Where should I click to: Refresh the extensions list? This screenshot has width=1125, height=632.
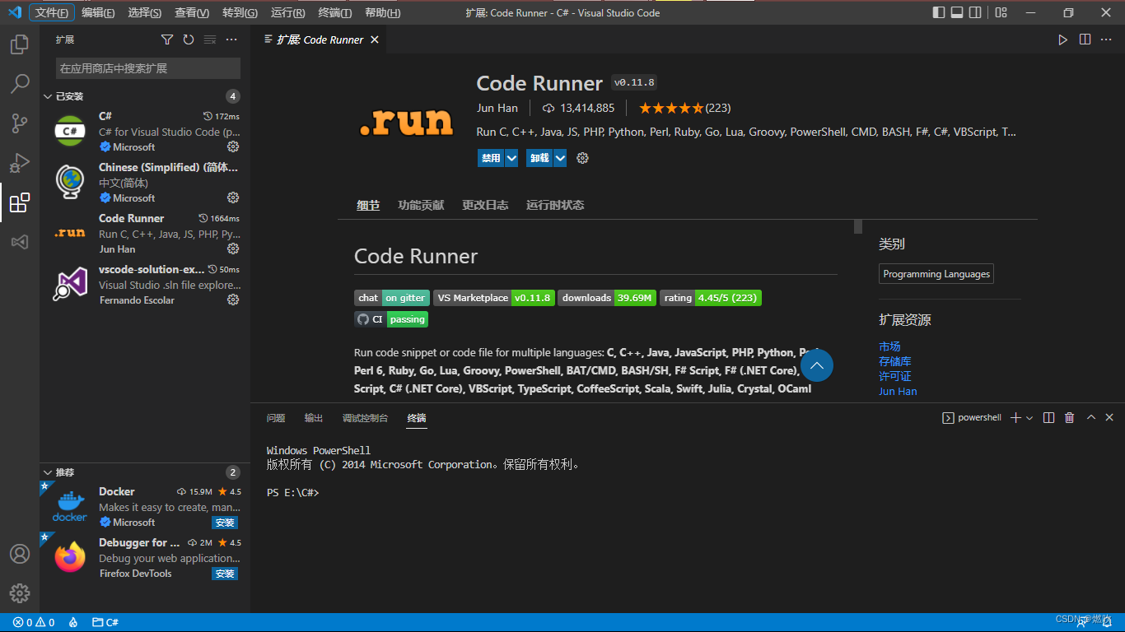tap(189, 39)
